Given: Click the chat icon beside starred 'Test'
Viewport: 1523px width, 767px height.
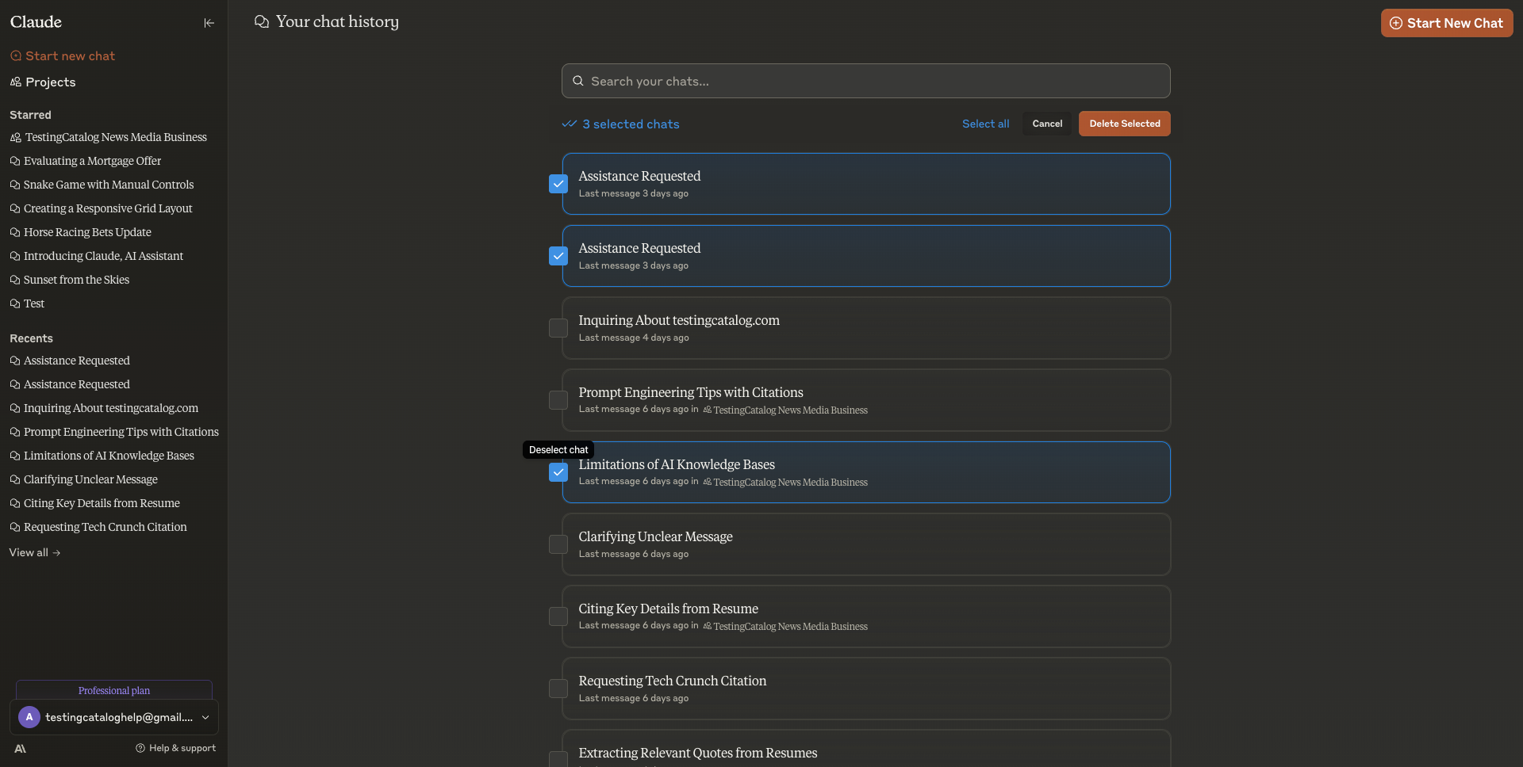Looking at the screenshot, I should point(15,303).
